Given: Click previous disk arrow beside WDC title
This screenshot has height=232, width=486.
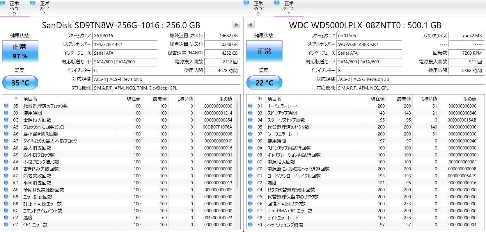Looking at the screenshot, I should [x=250, y=25].
